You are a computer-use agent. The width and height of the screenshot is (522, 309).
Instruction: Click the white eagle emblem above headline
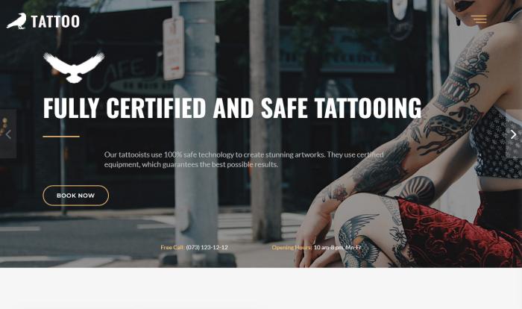coord(74,67)
